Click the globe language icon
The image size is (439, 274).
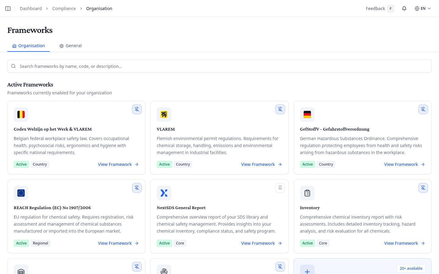coord(417,9)
